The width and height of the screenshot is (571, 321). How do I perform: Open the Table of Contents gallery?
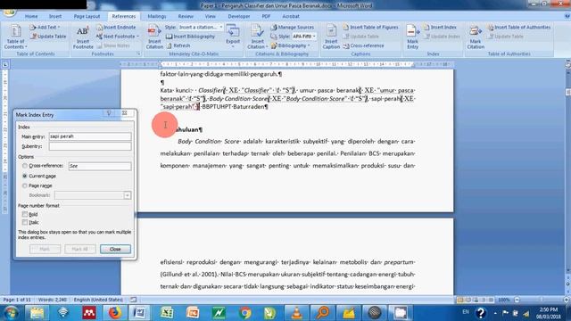pyautogui.click(x=15, y=37)
